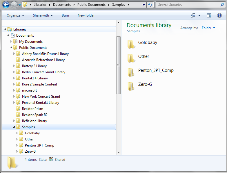The height and width of the screenshot is (173, 227).
Task: Expand Abbey Road 60s Drums Library node
Action: pyautogui.click(x=14, y=54)
